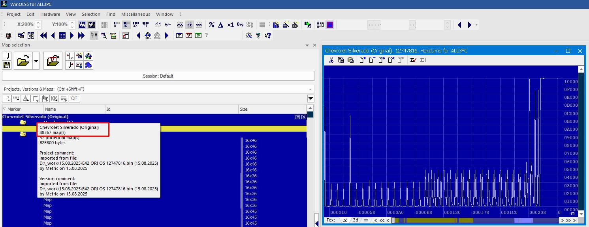Toggle 8-bit display mode
This screenshot has width=589, height=227.
(117, 24)
